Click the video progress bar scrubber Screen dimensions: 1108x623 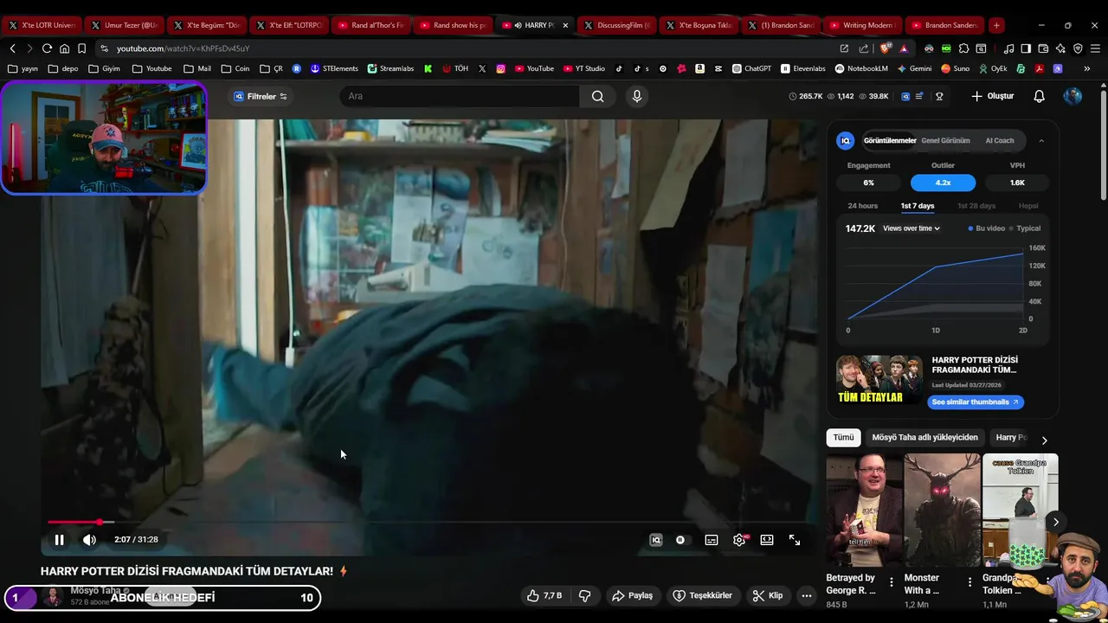coord(100,522)
